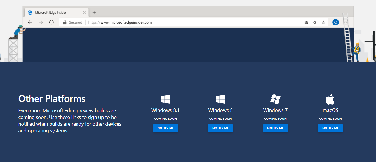The width and height of the screenshot is (376, 162).
Task: Click Notify Me under macOS
Action: (x=330, y=128)
